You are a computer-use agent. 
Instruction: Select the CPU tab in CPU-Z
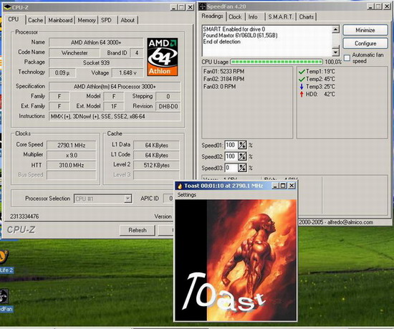[14, 19]
